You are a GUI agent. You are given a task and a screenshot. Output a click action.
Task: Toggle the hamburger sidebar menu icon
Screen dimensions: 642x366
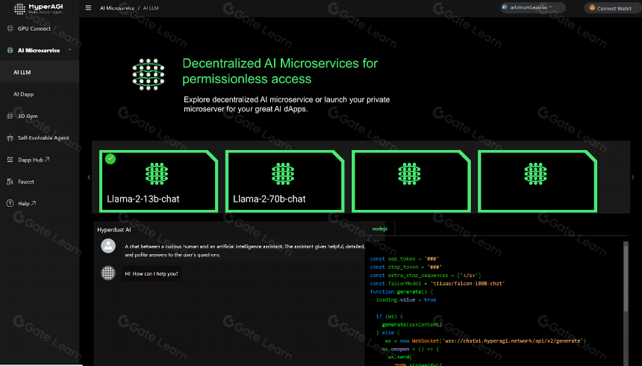coord(88,7)
